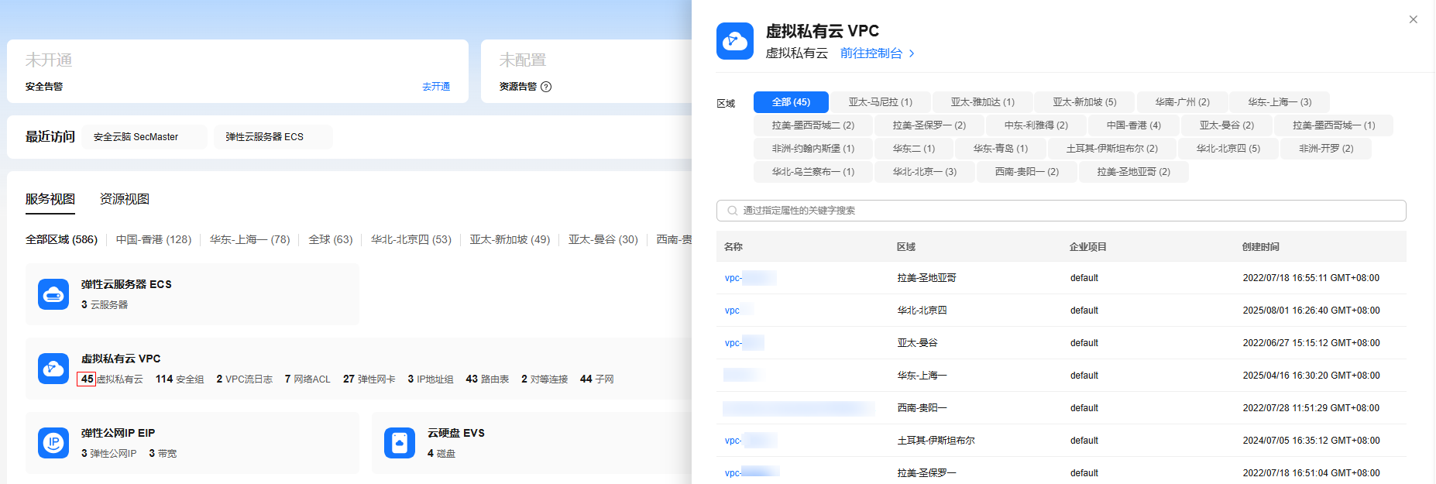Open VPC link in 拉美-圣地亚哥 row
1436x484 pixels.
click(751, 278)
